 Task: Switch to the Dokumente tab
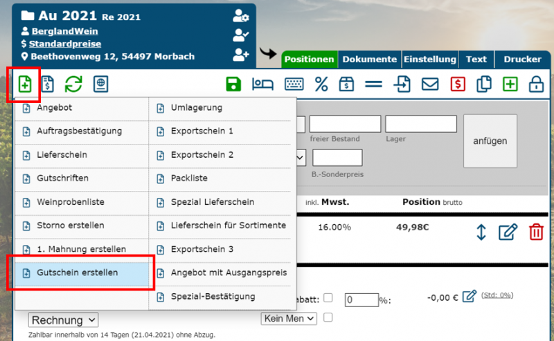click(x=369, y=59)
